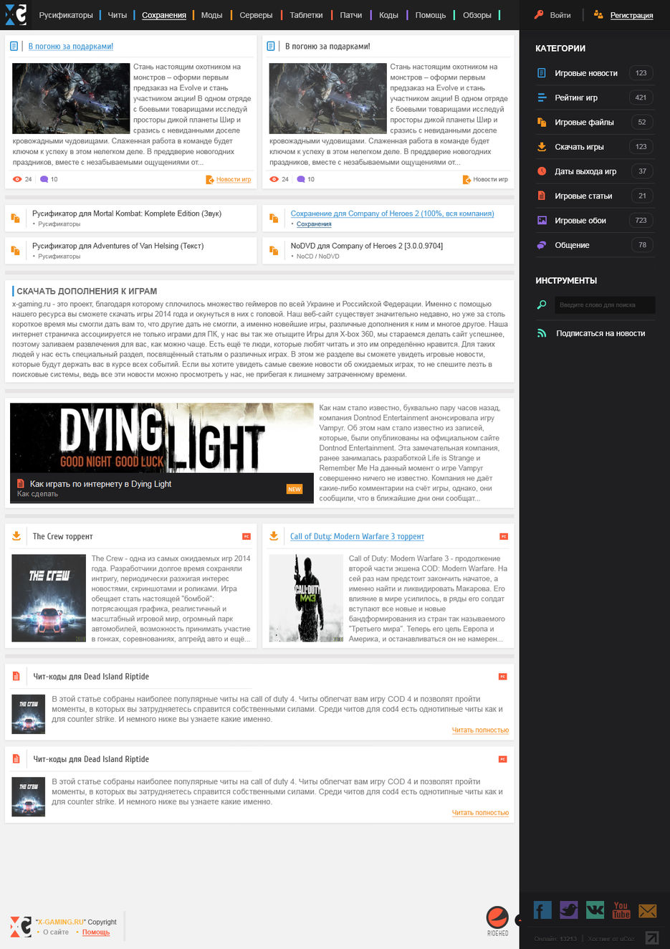This screenshot has height=949, width=670.
Task: Click the Игровые обои picture icon
Action: click(542, 221)
